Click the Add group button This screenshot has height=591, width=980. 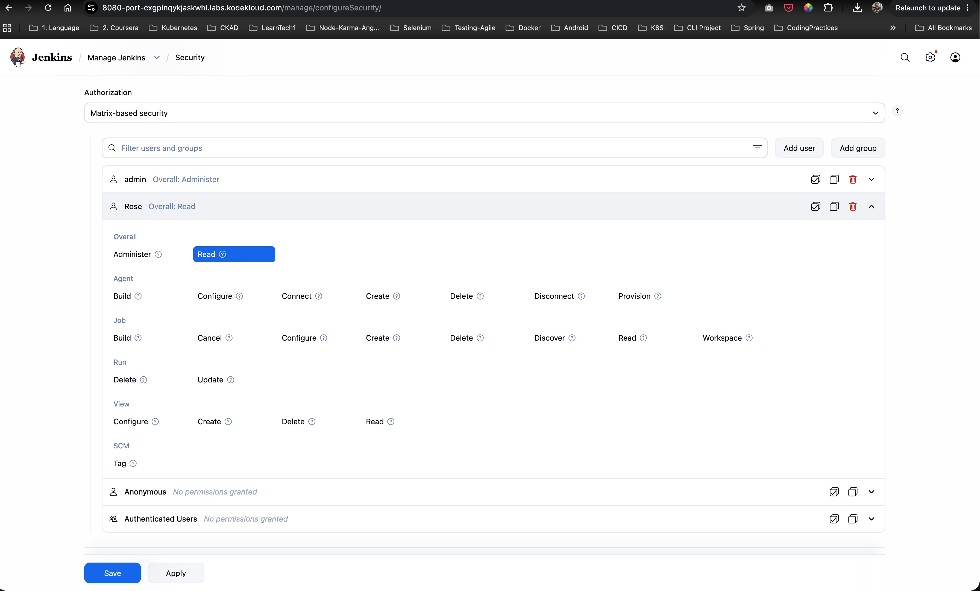click(858, 148)
